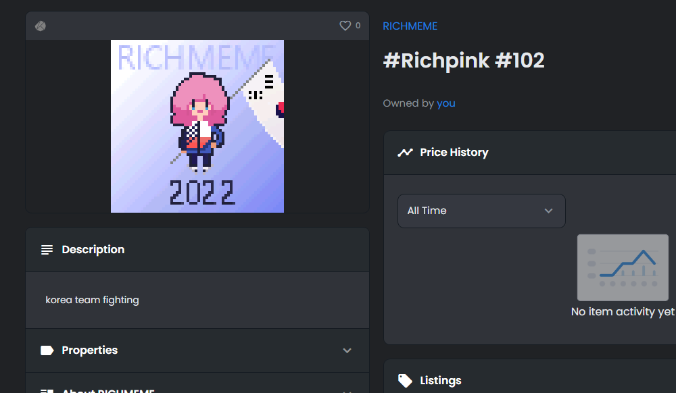Image resolution: width=676 pixels, height=393 pixels.
Task: Click the Listings price tag icon
Action: [405, 381]
